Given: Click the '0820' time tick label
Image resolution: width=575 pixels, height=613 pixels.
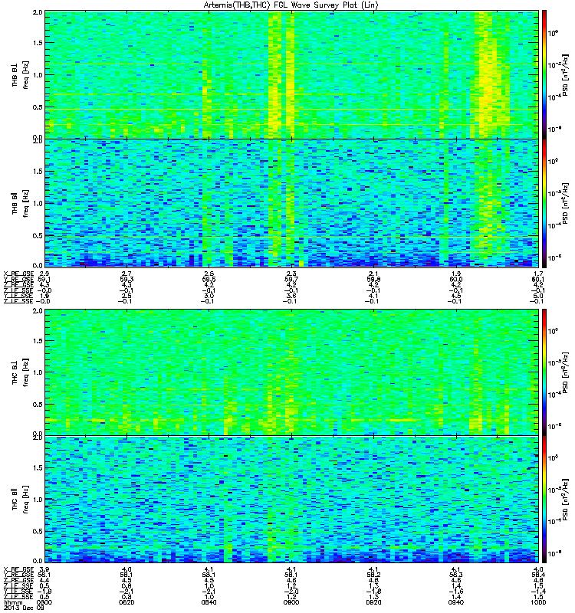Looking at the screenshot, I should (127, 602).
